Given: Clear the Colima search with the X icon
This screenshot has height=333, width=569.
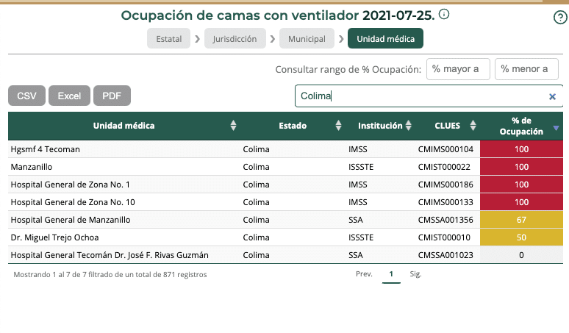Looking at the screenshot, I should tap(552, 96).
